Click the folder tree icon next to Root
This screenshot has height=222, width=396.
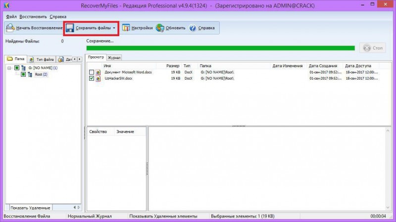[30, 74]
